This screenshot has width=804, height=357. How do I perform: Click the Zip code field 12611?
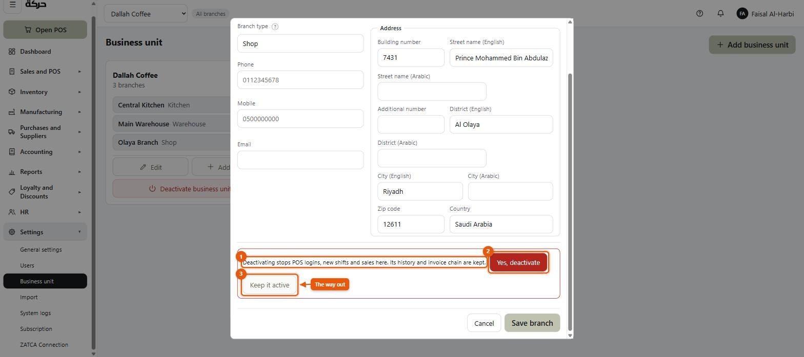411,224
